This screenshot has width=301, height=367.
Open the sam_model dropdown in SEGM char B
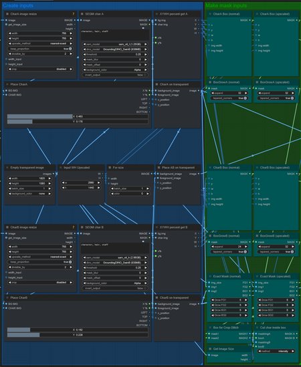pos(115,257)
